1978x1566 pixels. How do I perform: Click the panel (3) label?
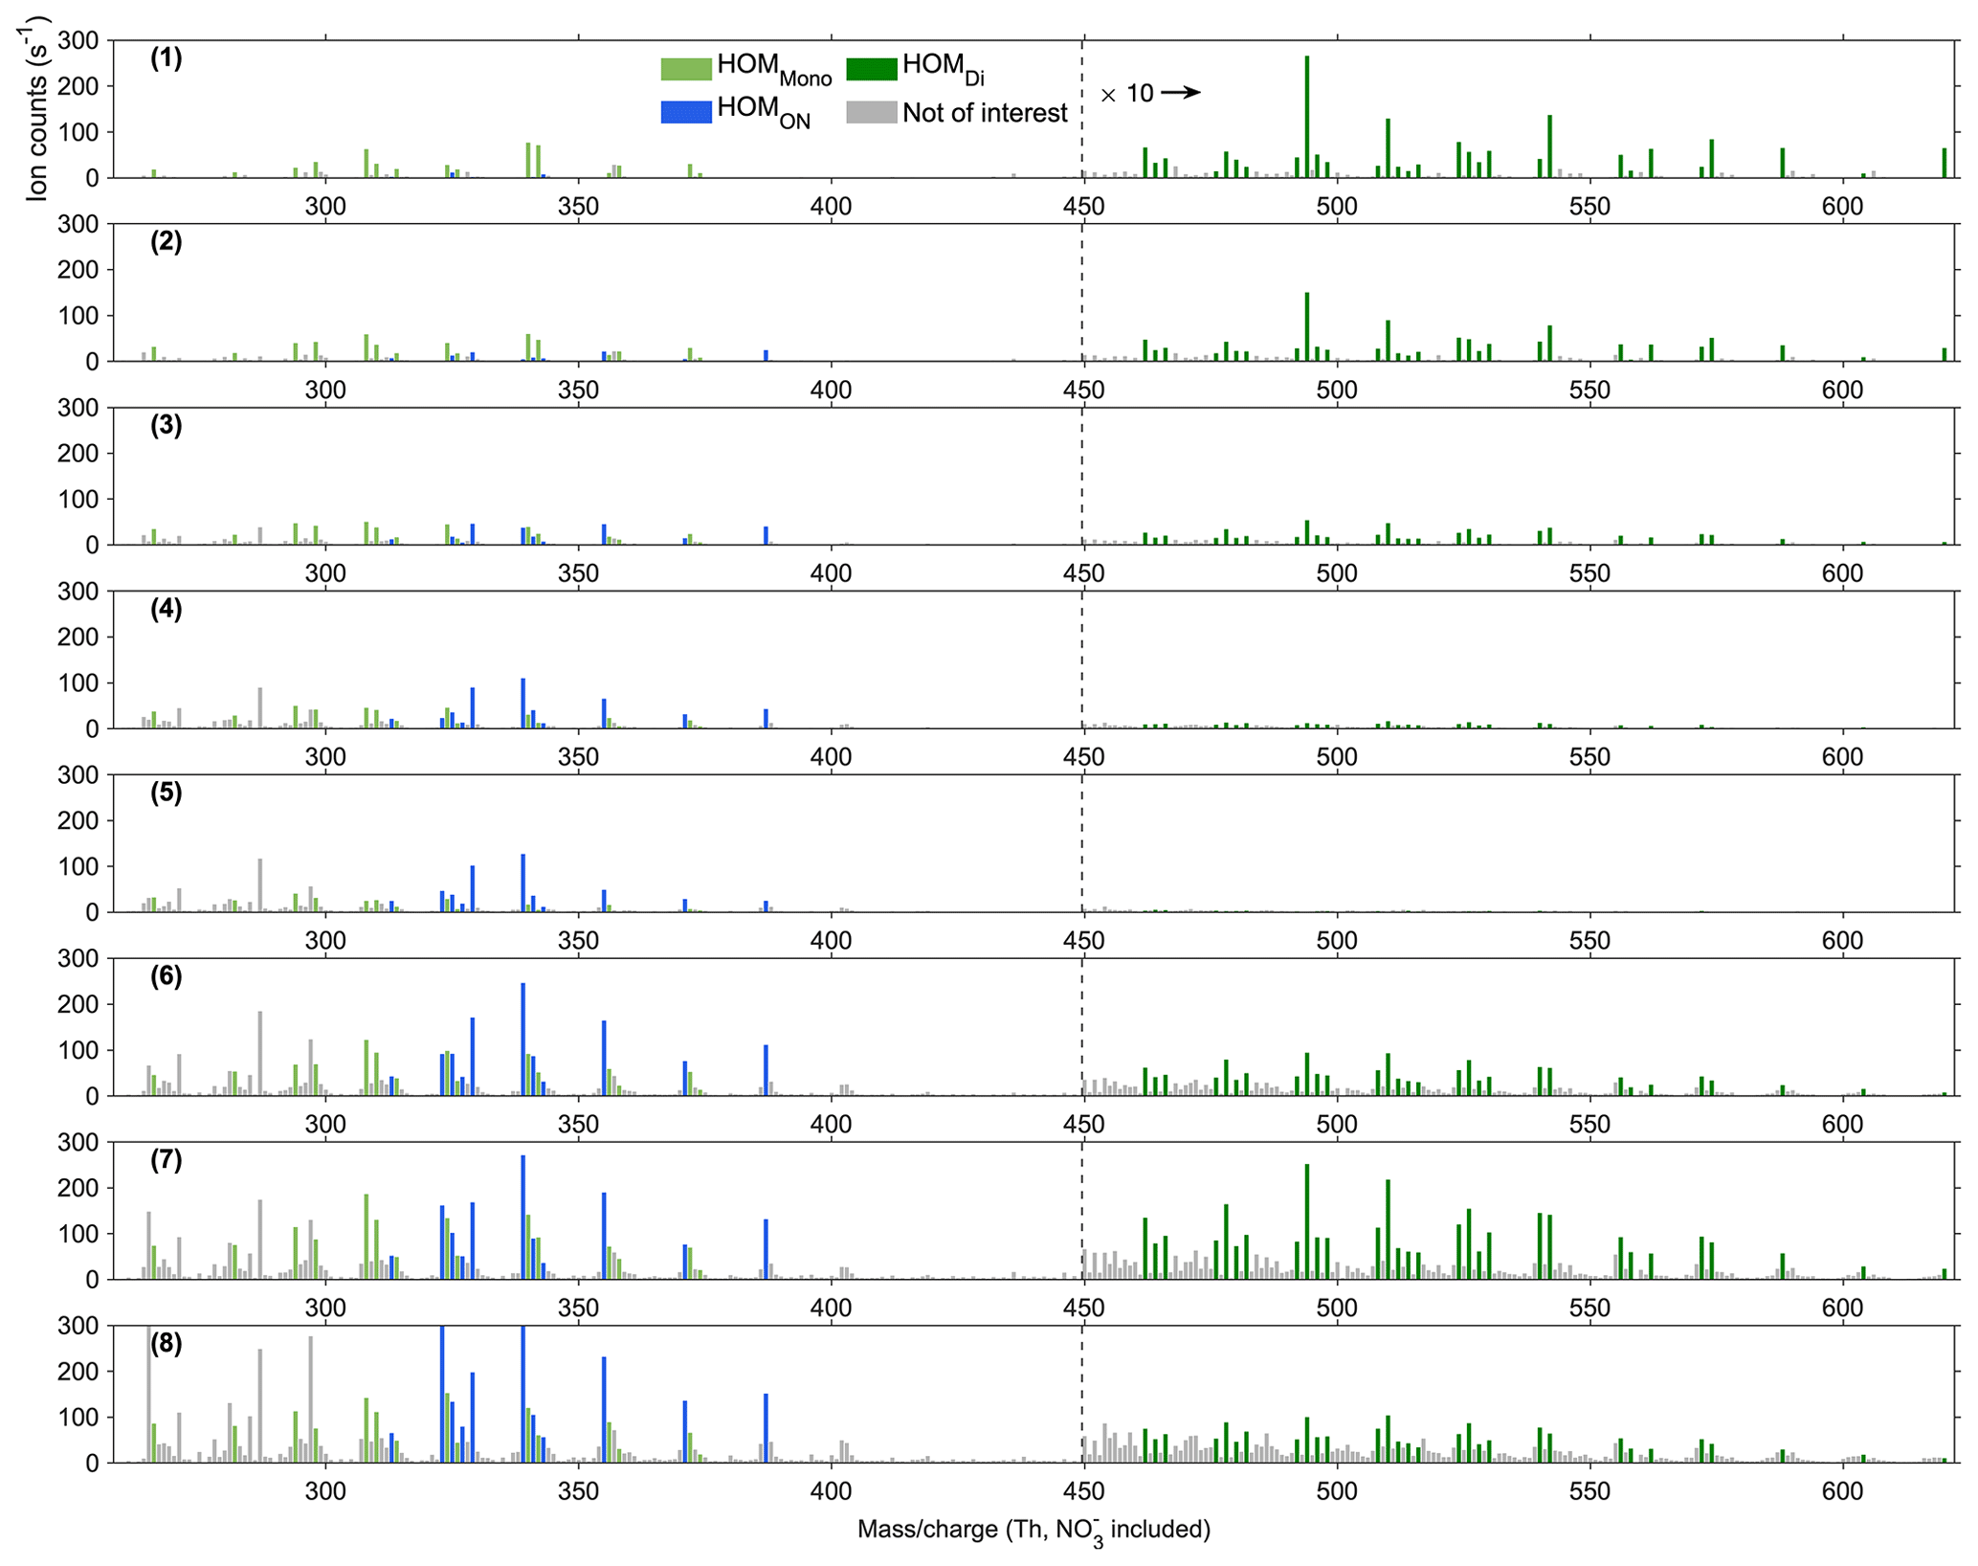[166, 425]
